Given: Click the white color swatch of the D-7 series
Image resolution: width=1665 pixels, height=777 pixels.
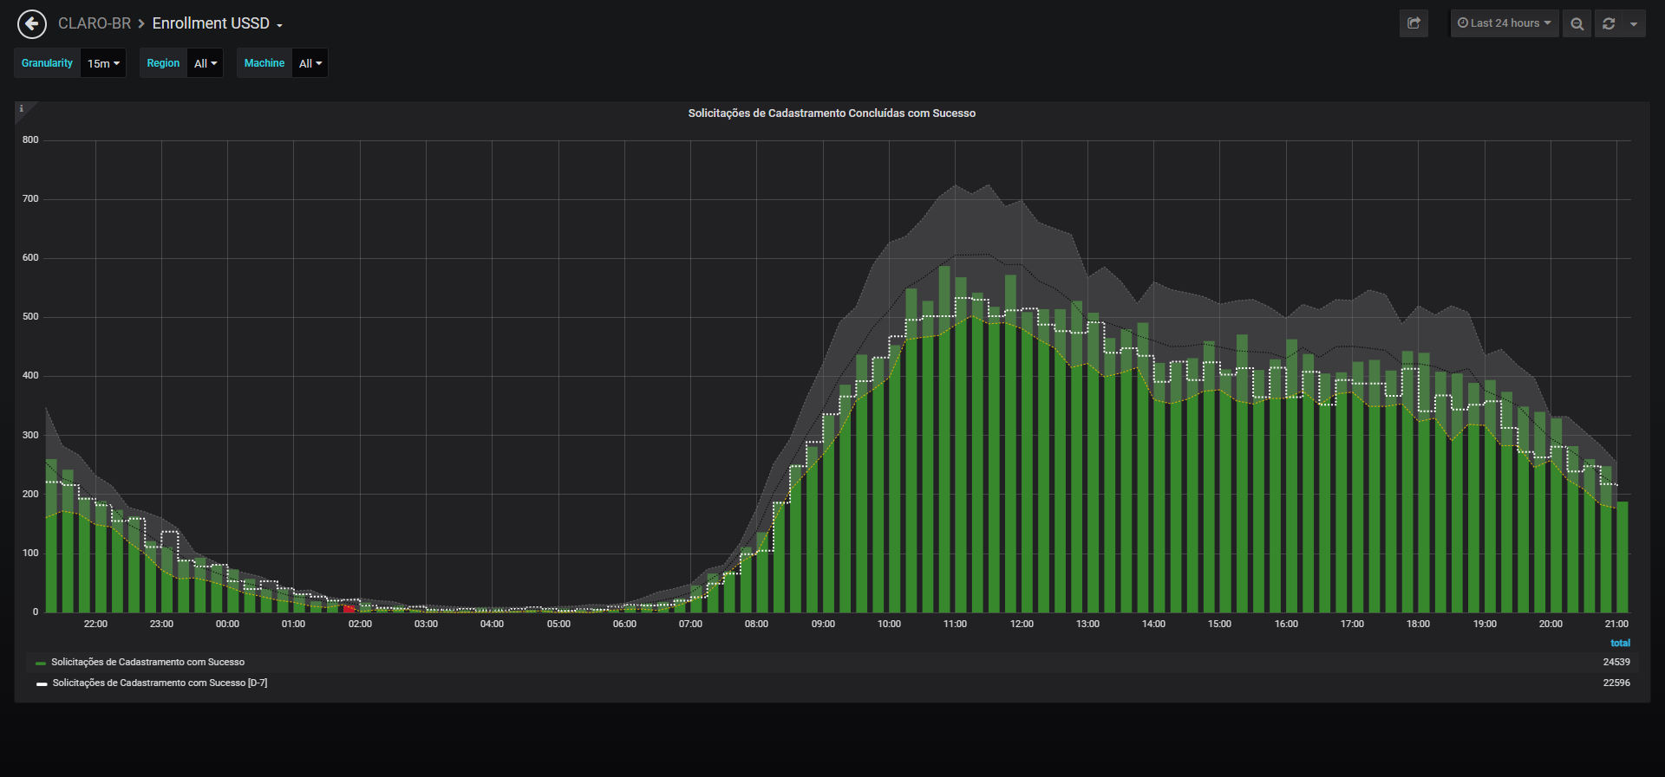Looking at the screenshot, I should [x=42, y=684].
